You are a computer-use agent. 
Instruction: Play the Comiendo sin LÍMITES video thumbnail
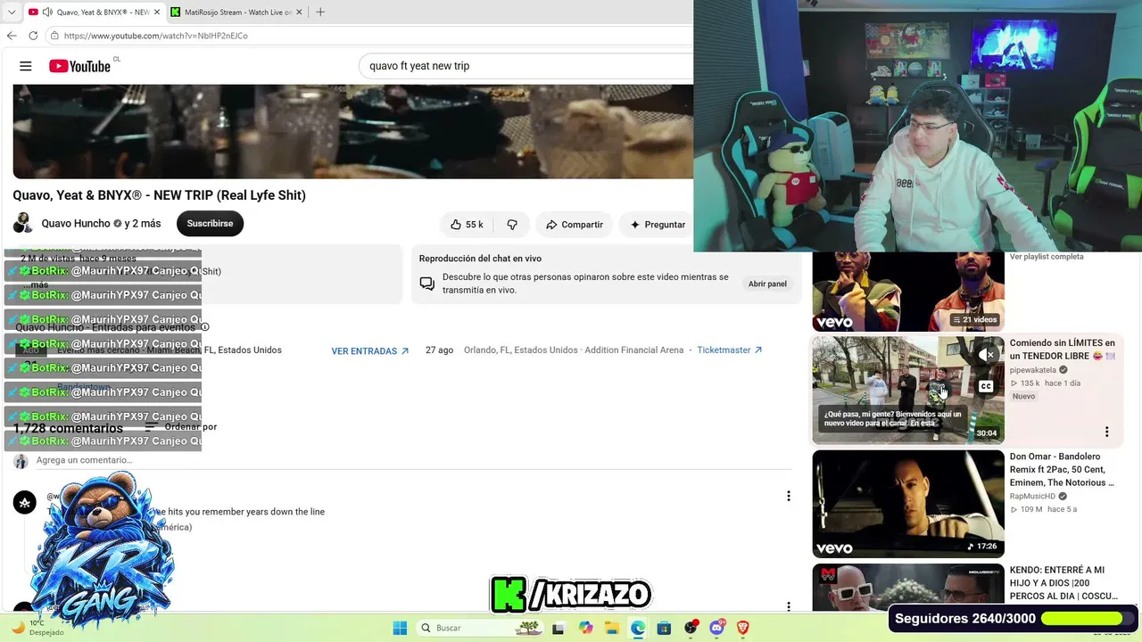[x=908, y=390]
